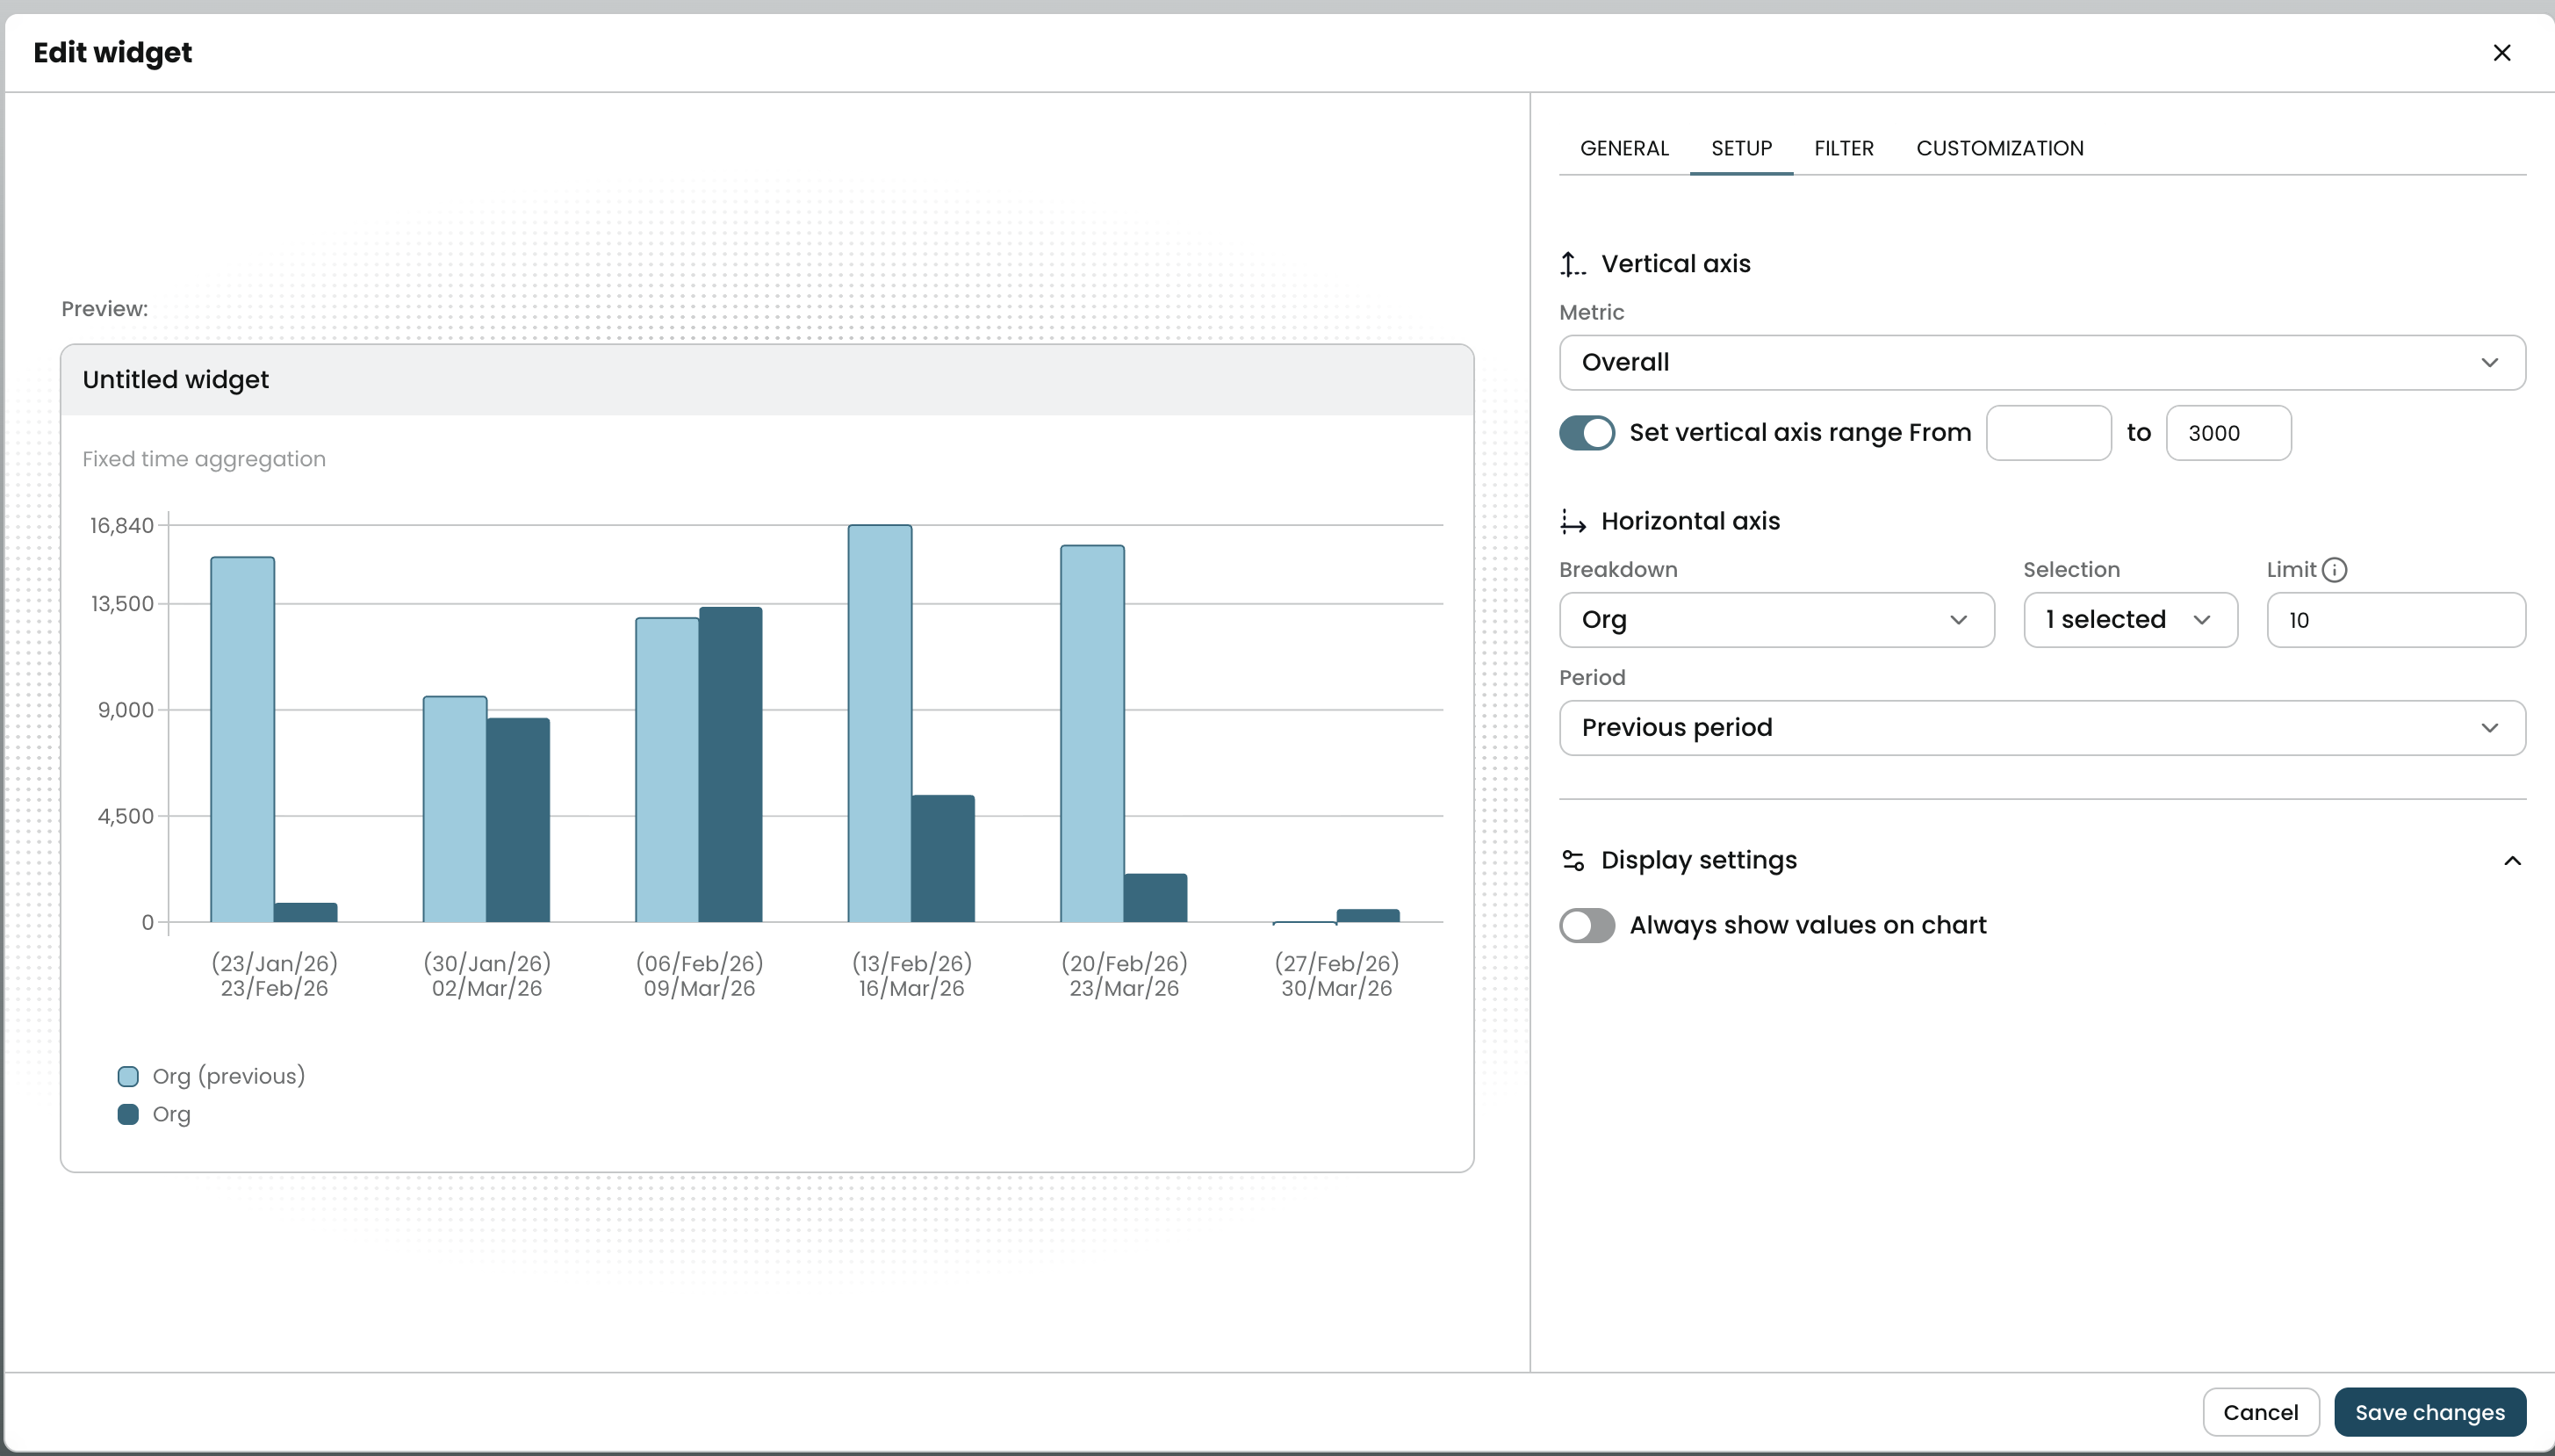Click the 30/Mar/26 axis label
Image resolution: width=2555 pixels, height=1456 pixels.
tap(1336, 988)
